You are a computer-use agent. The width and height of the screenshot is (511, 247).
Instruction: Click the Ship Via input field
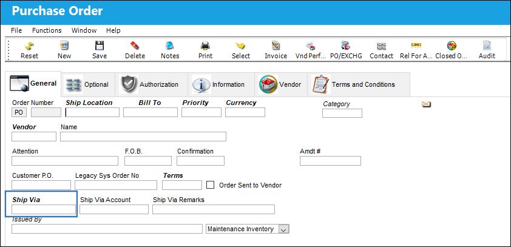(44, 209)
